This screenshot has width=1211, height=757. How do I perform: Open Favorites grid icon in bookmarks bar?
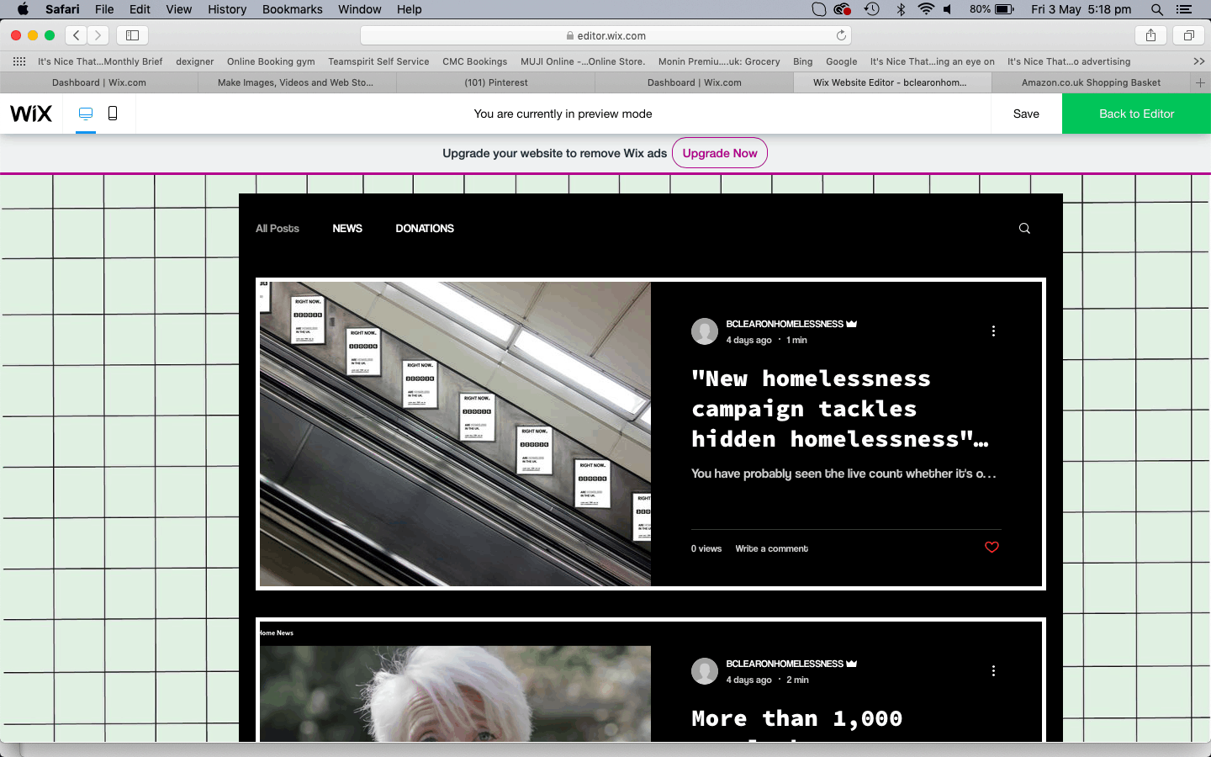tap(19, 61)
